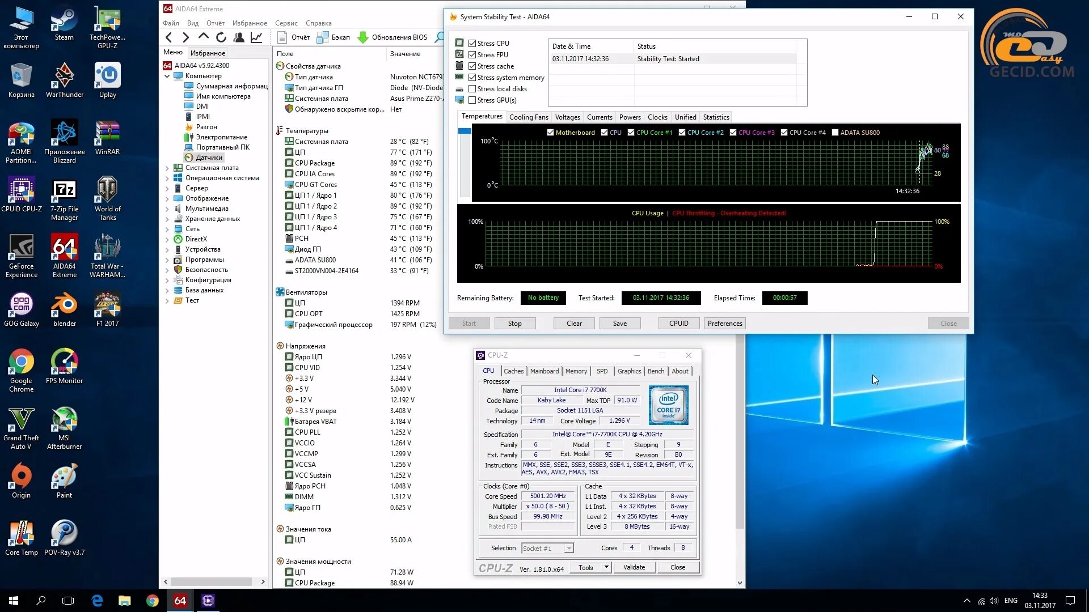The height and width of the screenshot is (612, 1089).
Task: Click the graph chart icon in AIDA64 toolbar
Action: 256,37
